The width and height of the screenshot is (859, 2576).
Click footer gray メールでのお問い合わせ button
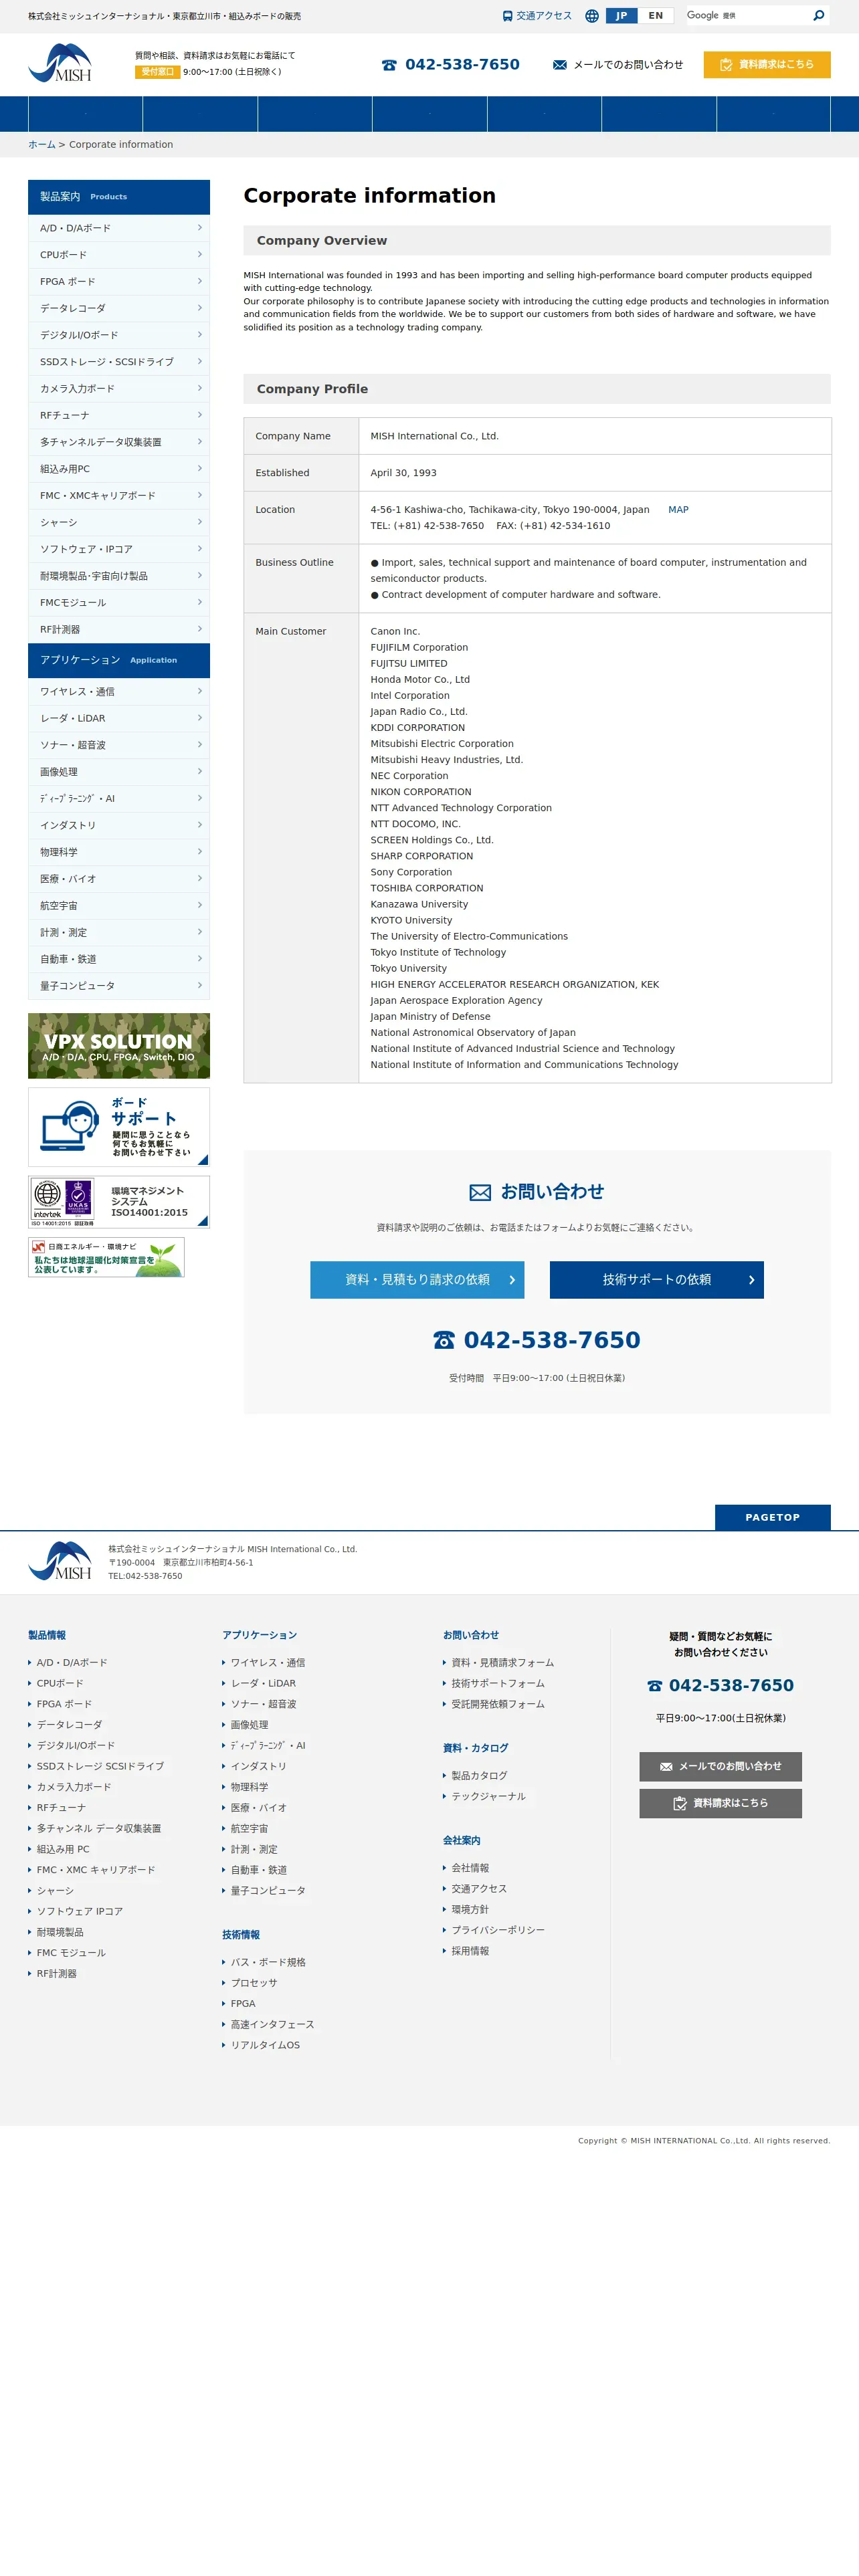720,1767
